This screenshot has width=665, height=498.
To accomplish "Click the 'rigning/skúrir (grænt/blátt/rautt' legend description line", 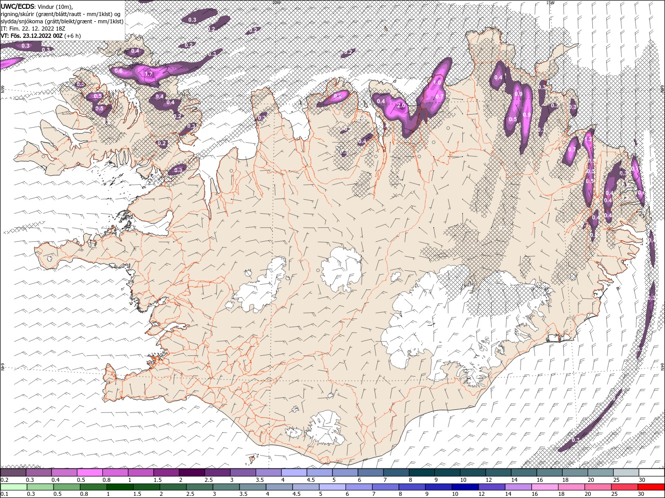I will coord(61,14).
